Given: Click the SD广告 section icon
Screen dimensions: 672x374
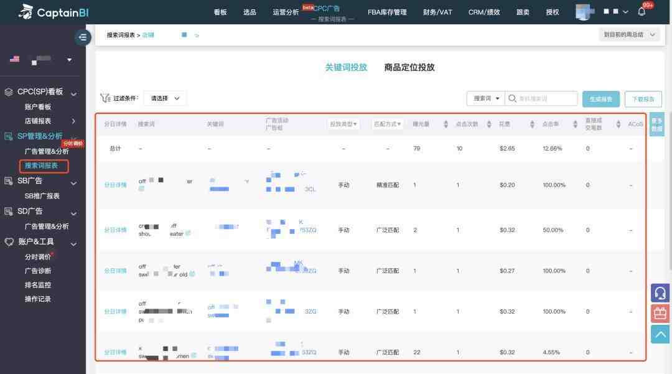Looking at the screenshot, I should point(9,211).
